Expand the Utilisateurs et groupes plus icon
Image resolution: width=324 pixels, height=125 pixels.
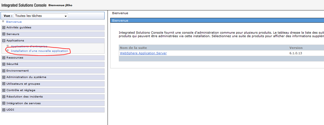pos(3,84)
